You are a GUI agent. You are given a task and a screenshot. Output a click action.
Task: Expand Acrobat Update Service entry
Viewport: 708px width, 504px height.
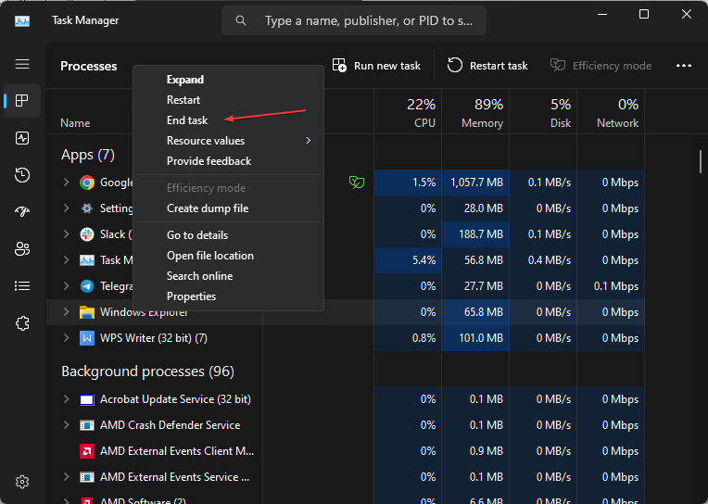click(x=66, y=399)
